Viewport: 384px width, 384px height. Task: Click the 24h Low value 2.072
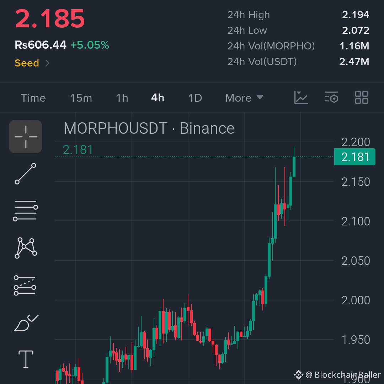[x=355, y=30]
